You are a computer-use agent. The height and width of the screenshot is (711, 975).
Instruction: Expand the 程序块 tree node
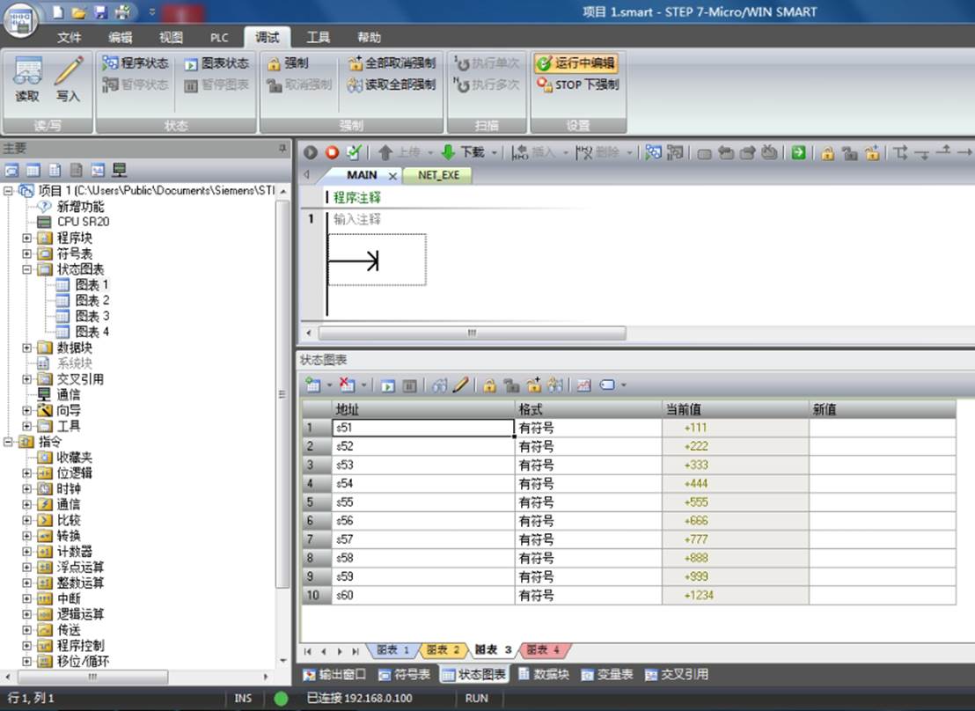(x=26, y=238)
